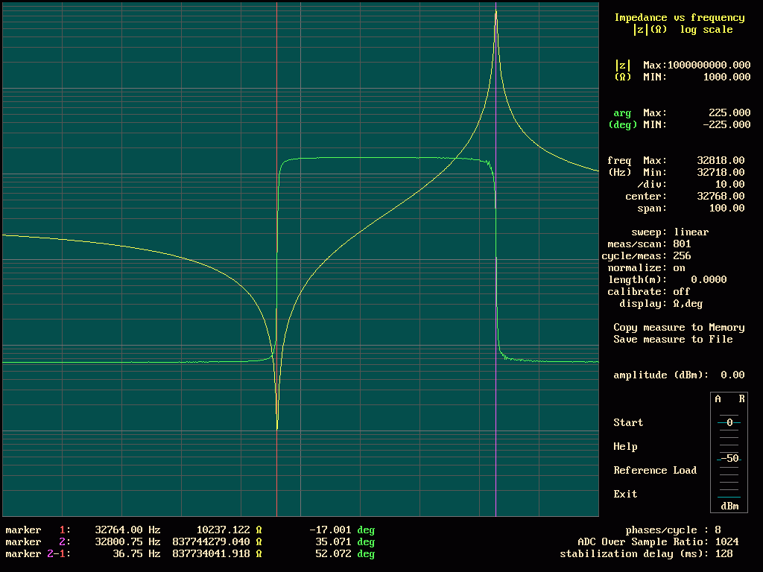Toggle the normalize setting
Image resolution: width=763 pixels, height=572 pixels.
coord(680,267)
